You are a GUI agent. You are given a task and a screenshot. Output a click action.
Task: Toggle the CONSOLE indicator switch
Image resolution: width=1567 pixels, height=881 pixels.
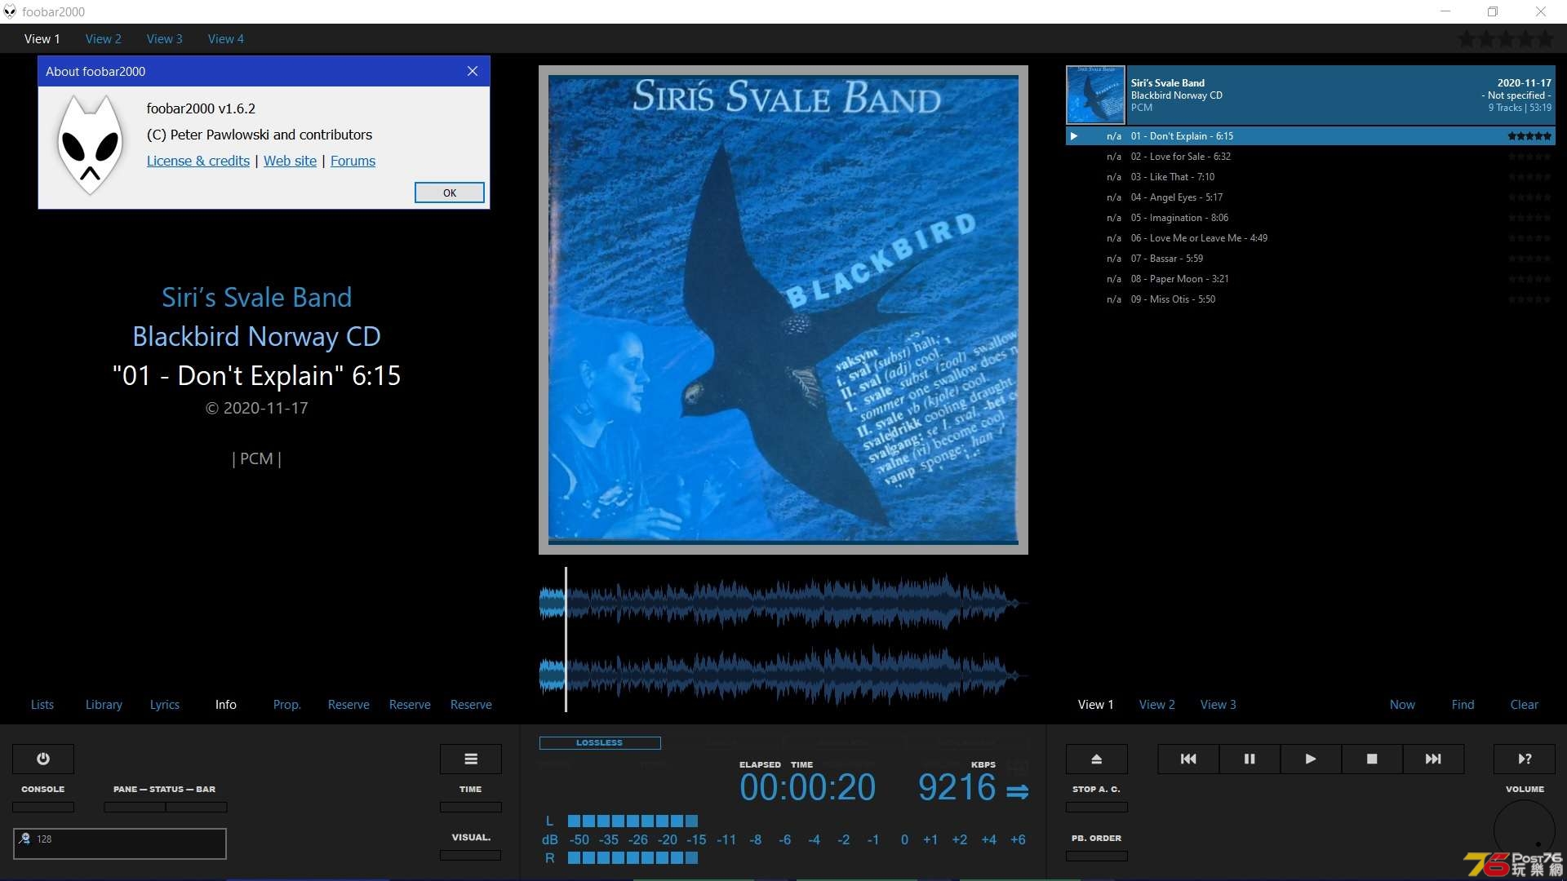[43, 807]
